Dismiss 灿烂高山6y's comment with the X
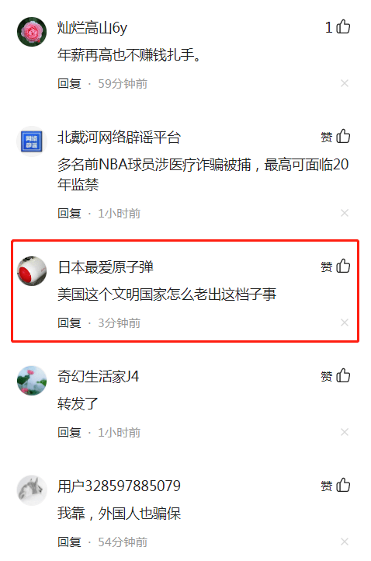The image size is (371, 561). 345,83
